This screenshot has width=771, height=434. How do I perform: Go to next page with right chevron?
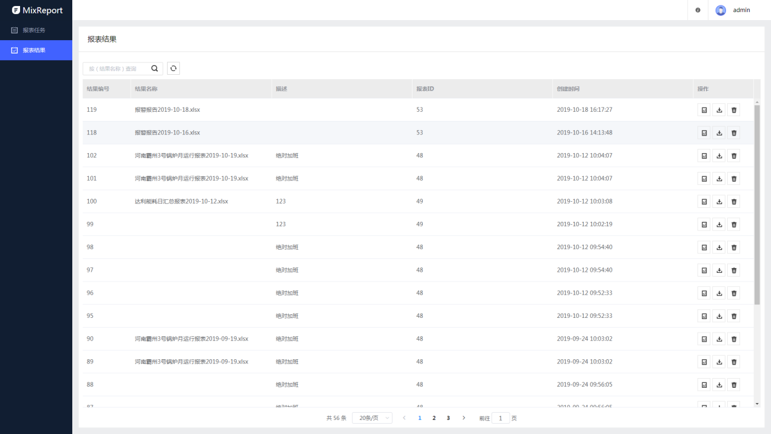(464, 418)
